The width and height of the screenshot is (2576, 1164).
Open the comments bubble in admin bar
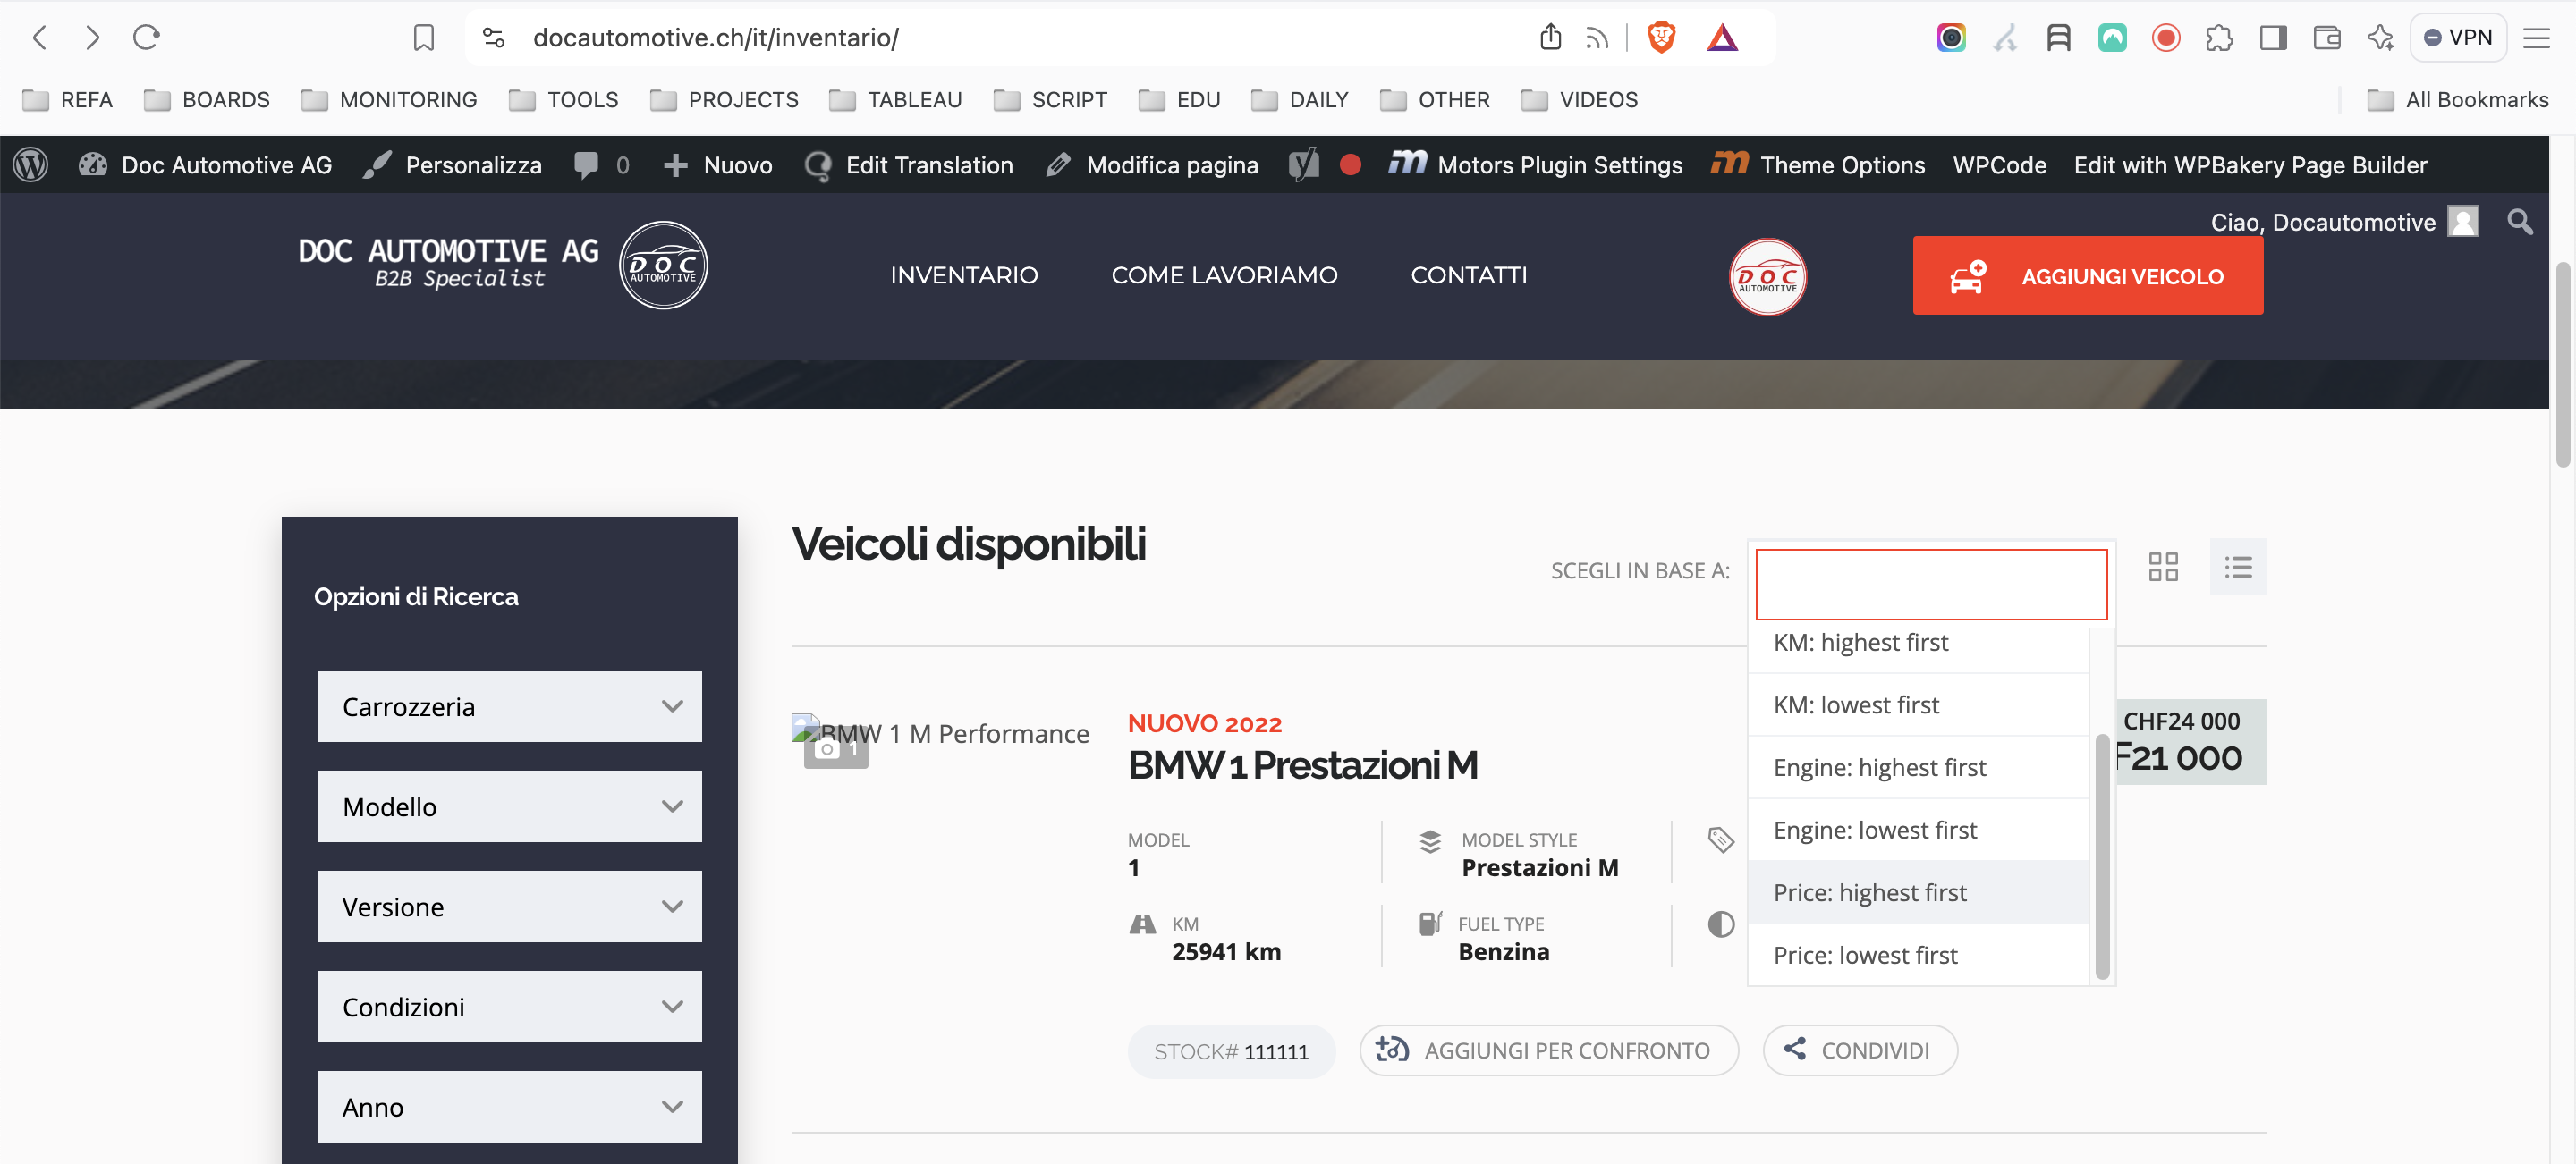pyautogui.click(x=601, y=164)
